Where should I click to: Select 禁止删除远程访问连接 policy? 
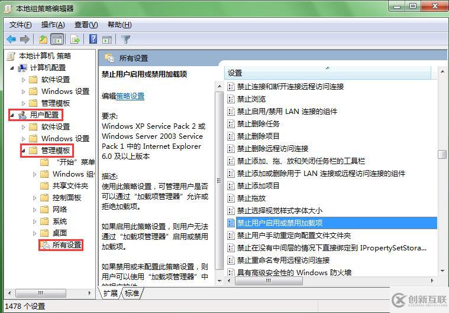click(273, 149)
